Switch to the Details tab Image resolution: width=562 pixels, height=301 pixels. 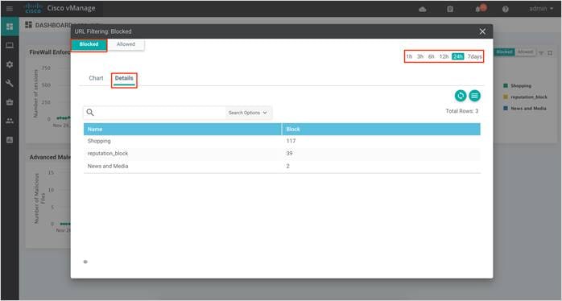[x=124, y=78]
